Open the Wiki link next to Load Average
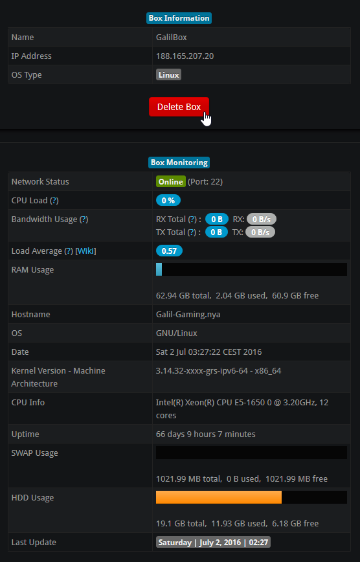The width and height of the screenshot is (360, 562). coord(85,251)
